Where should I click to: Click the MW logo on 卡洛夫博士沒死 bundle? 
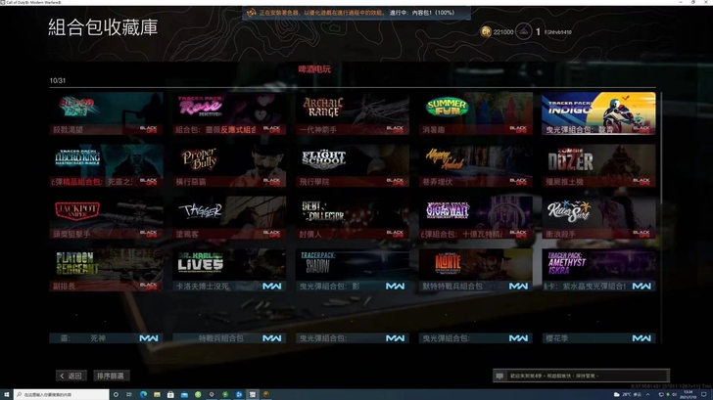click(x=272, y=286)
